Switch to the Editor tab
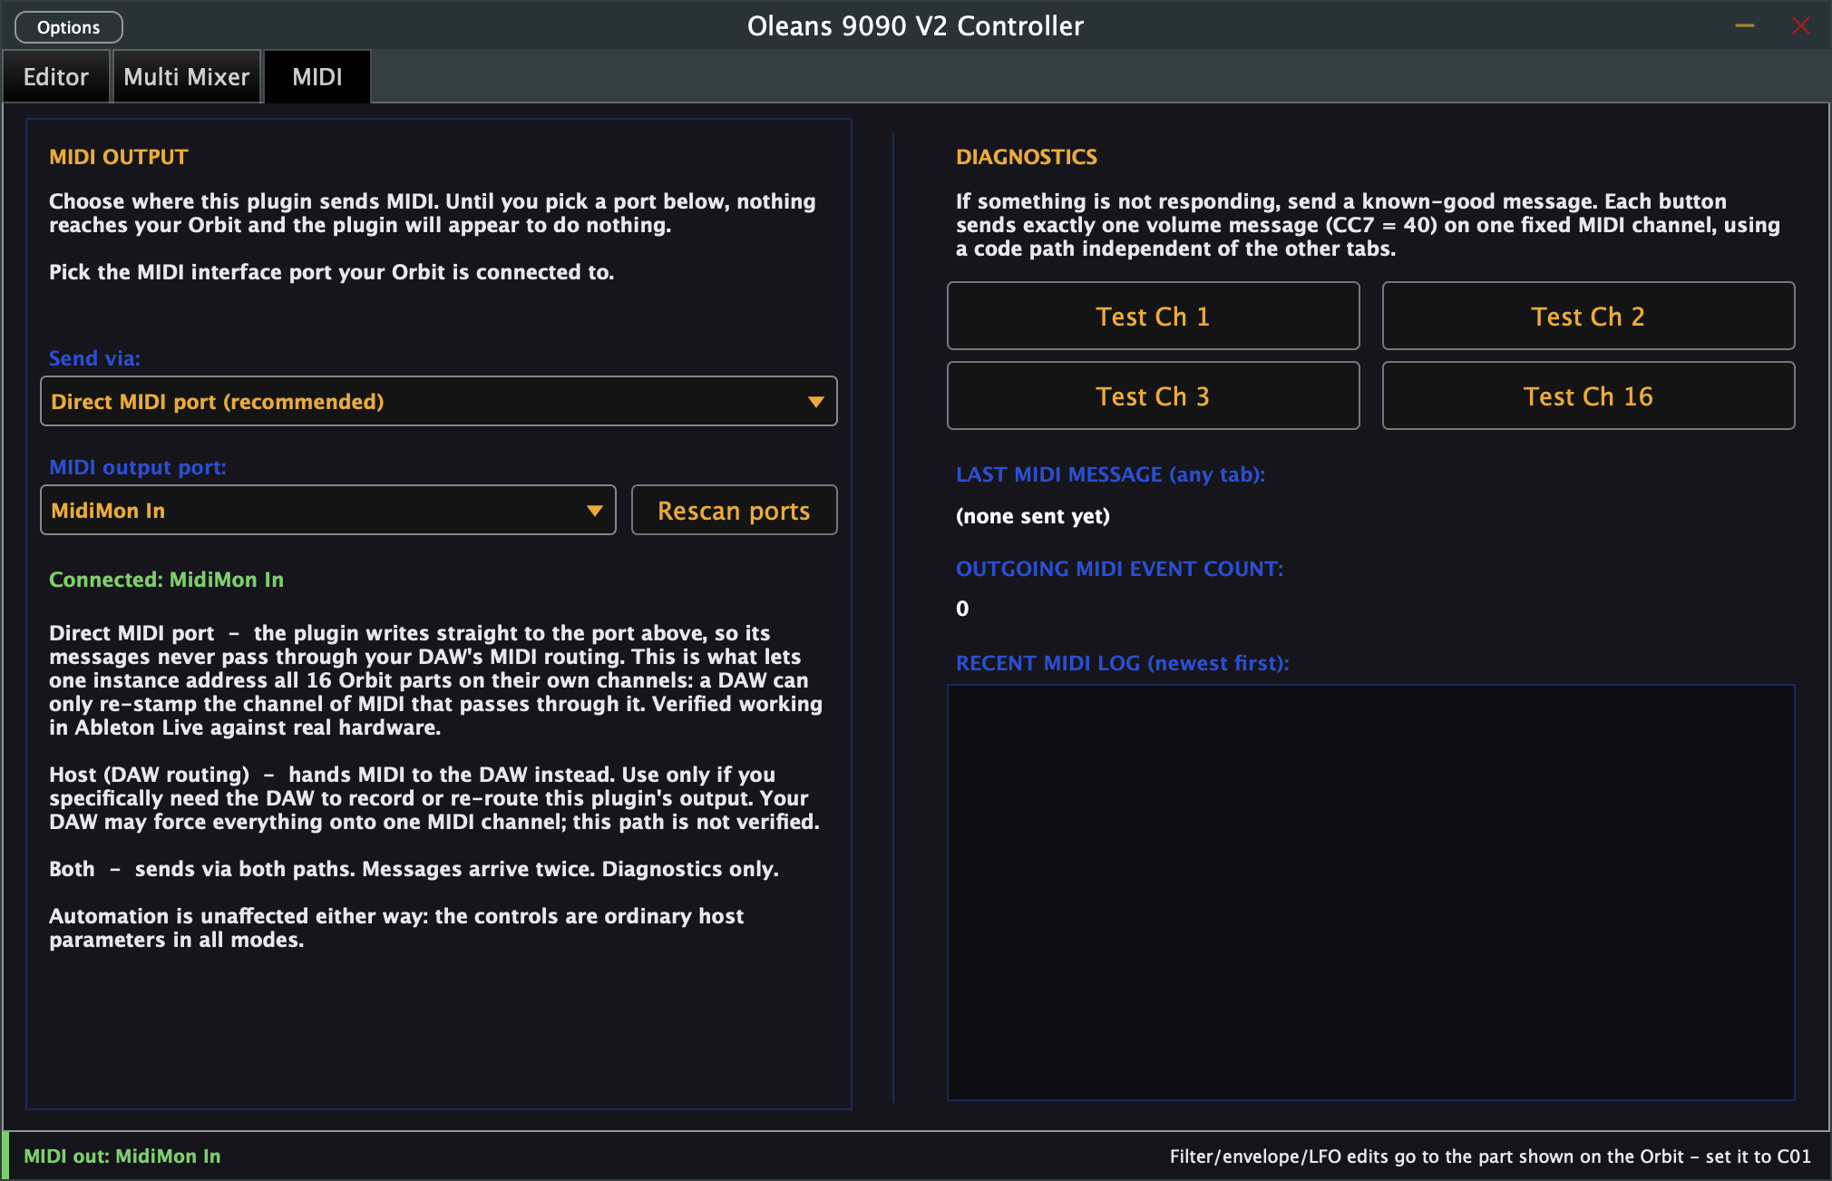Image resolution: width=1832 pixels, height=1181 pixels. pyautogui.click(x=56, y=77)
